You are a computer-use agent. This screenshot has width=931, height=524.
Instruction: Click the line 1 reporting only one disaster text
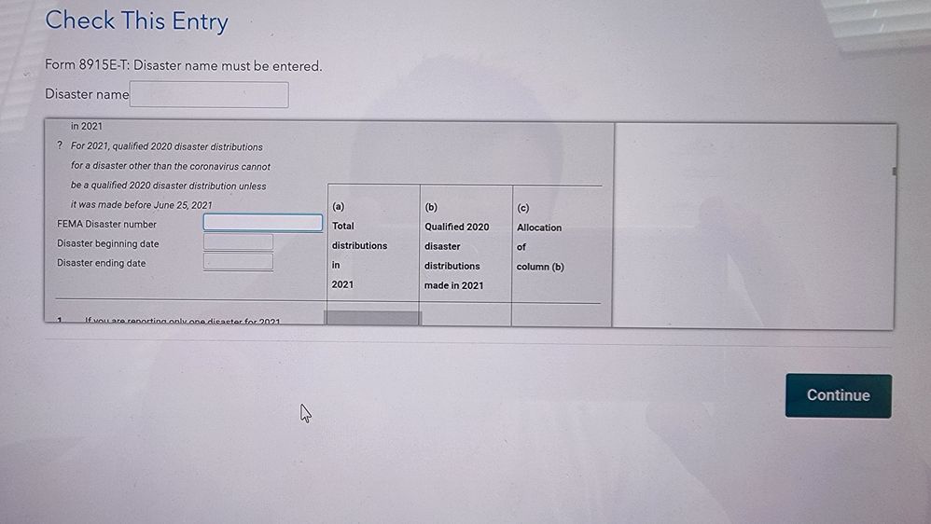181,321
